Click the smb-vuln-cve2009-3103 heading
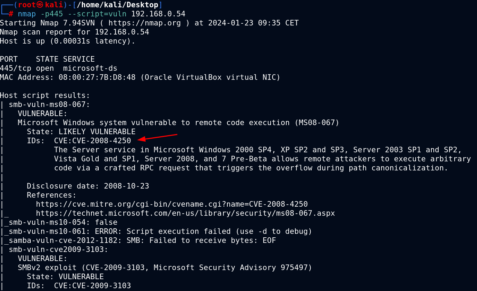Image resolution: width=477 pixels, height=291 pixels. click(x=59, y=250)
